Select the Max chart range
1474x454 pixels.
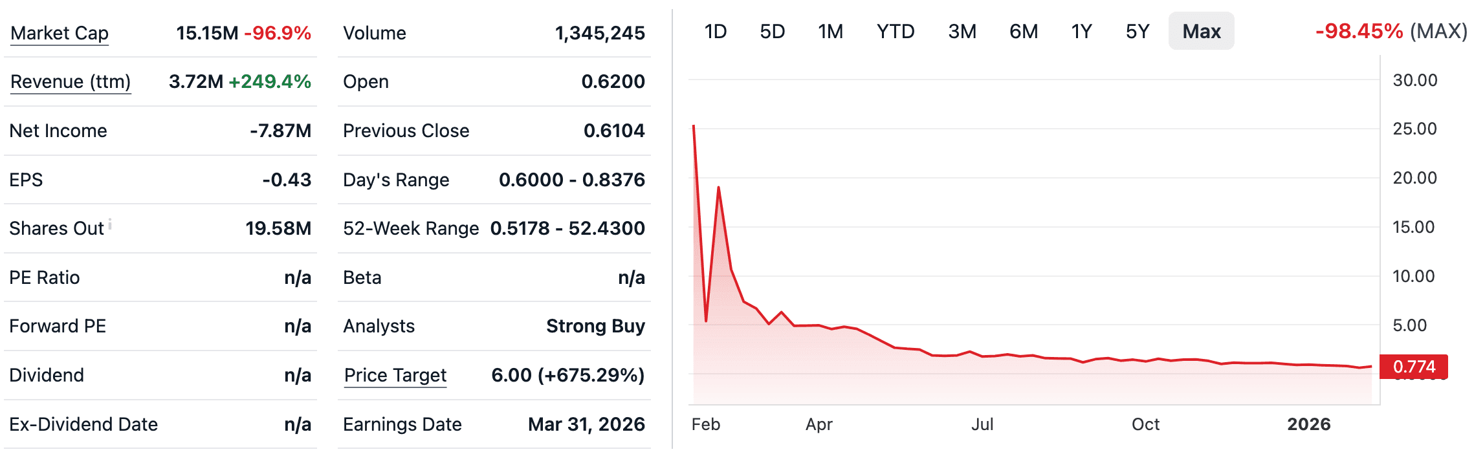coord(1200,30)
